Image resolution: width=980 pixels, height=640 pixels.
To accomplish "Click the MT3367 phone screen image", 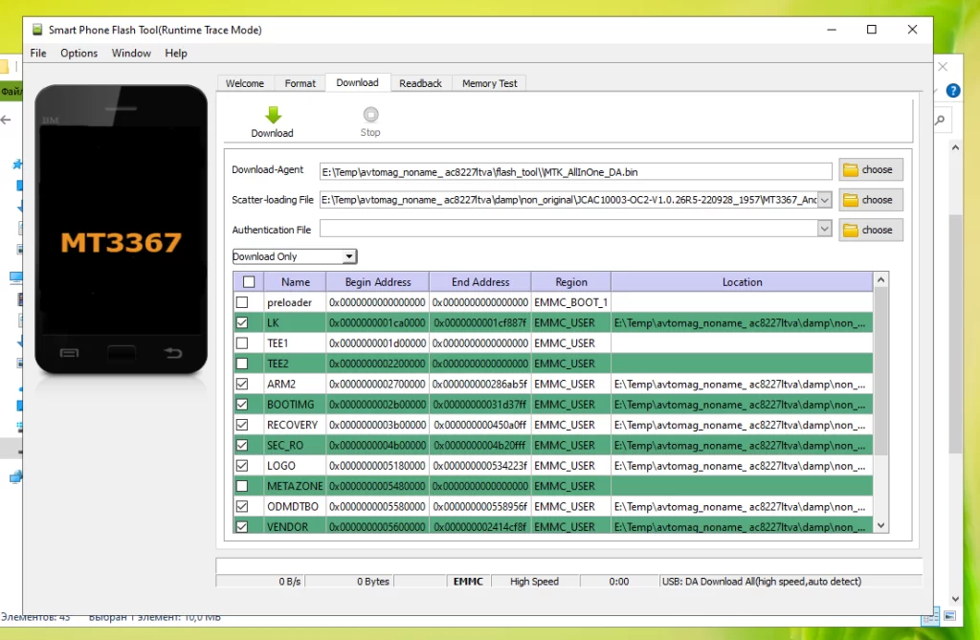I will (121, 230).
